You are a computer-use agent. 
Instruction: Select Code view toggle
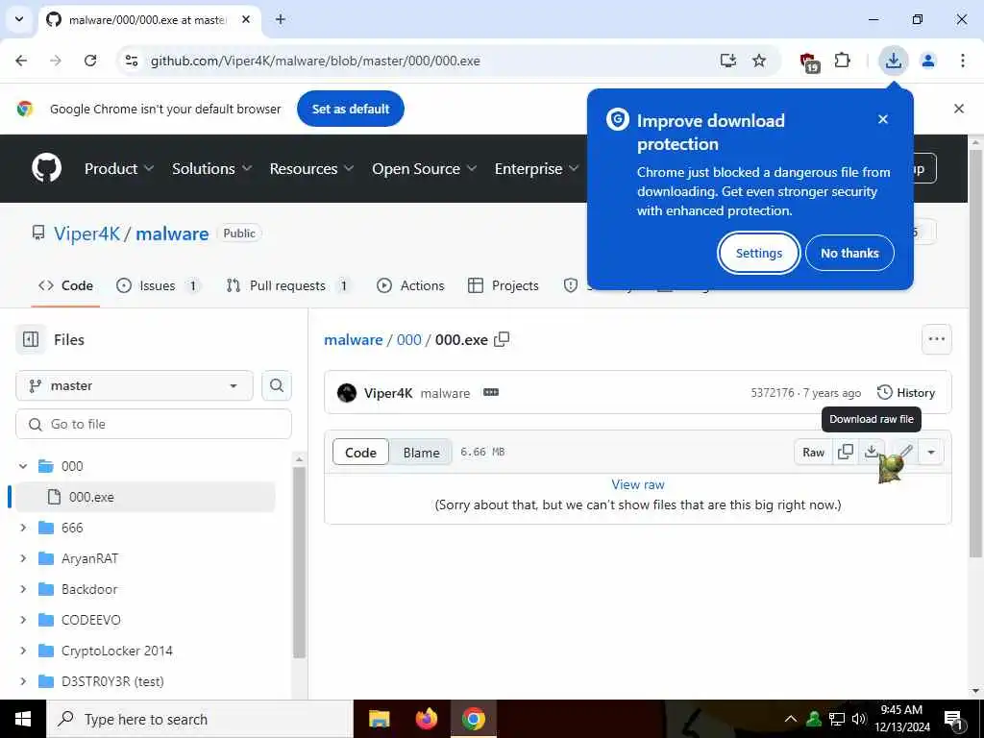(x=360, y=452)
